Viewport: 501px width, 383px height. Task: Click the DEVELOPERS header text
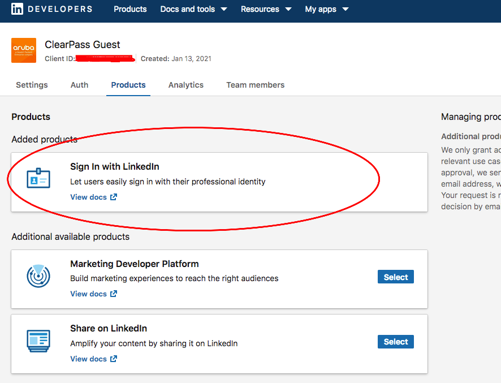pos(60,9)
